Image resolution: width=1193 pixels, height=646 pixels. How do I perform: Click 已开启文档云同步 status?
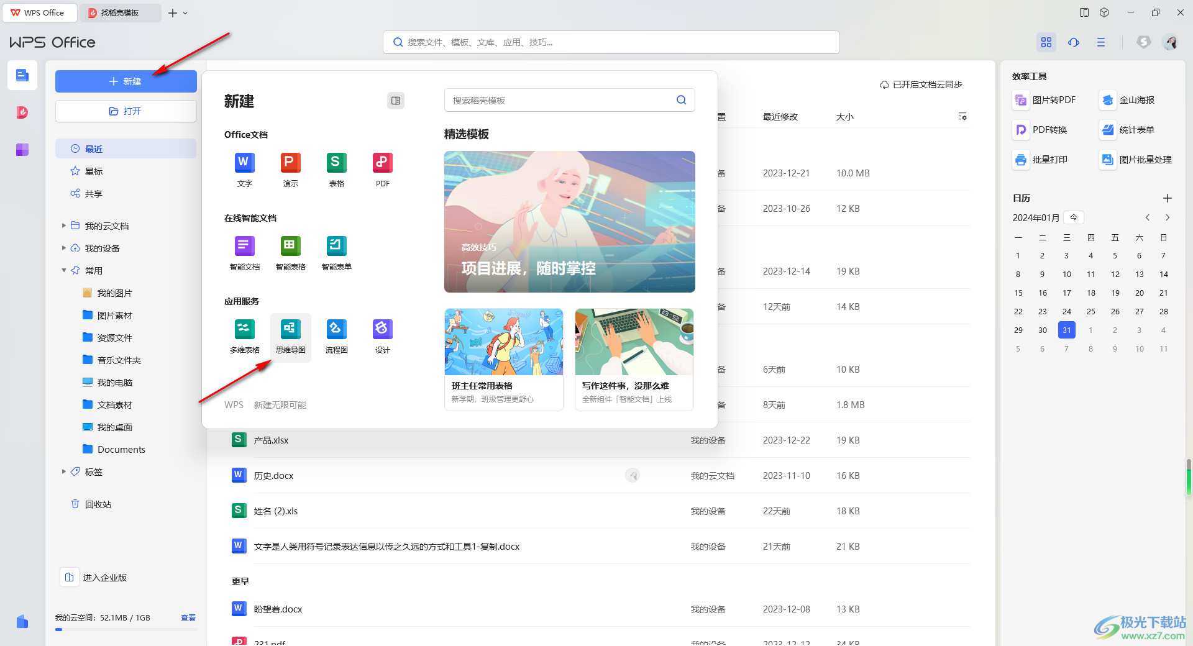click(x=921, y=84)
